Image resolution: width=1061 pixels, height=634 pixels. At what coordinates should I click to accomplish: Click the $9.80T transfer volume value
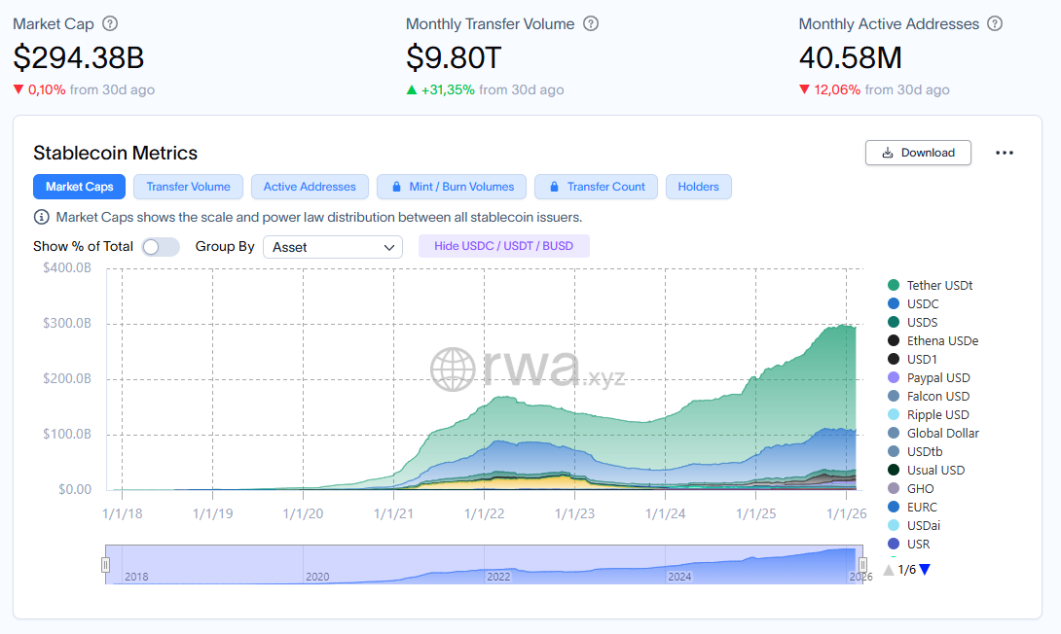tap(454, 57)
